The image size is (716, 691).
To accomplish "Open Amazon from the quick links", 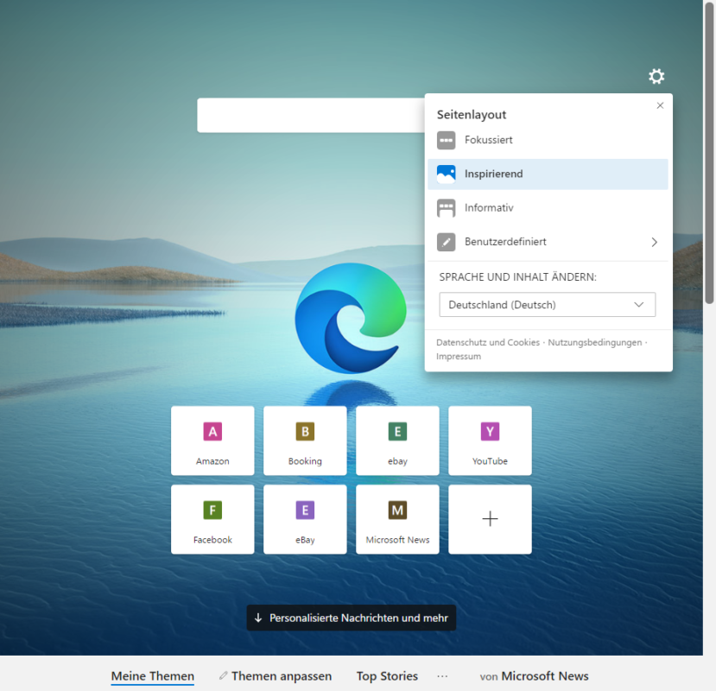I will point(212,441).
